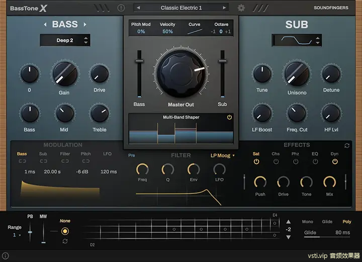Click the velocity Curve graphic
This screenshot has height=262, width=362.
[195, 31]
